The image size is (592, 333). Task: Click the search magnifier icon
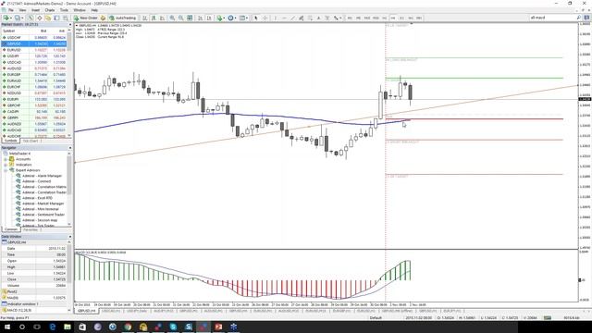(578, 18)
